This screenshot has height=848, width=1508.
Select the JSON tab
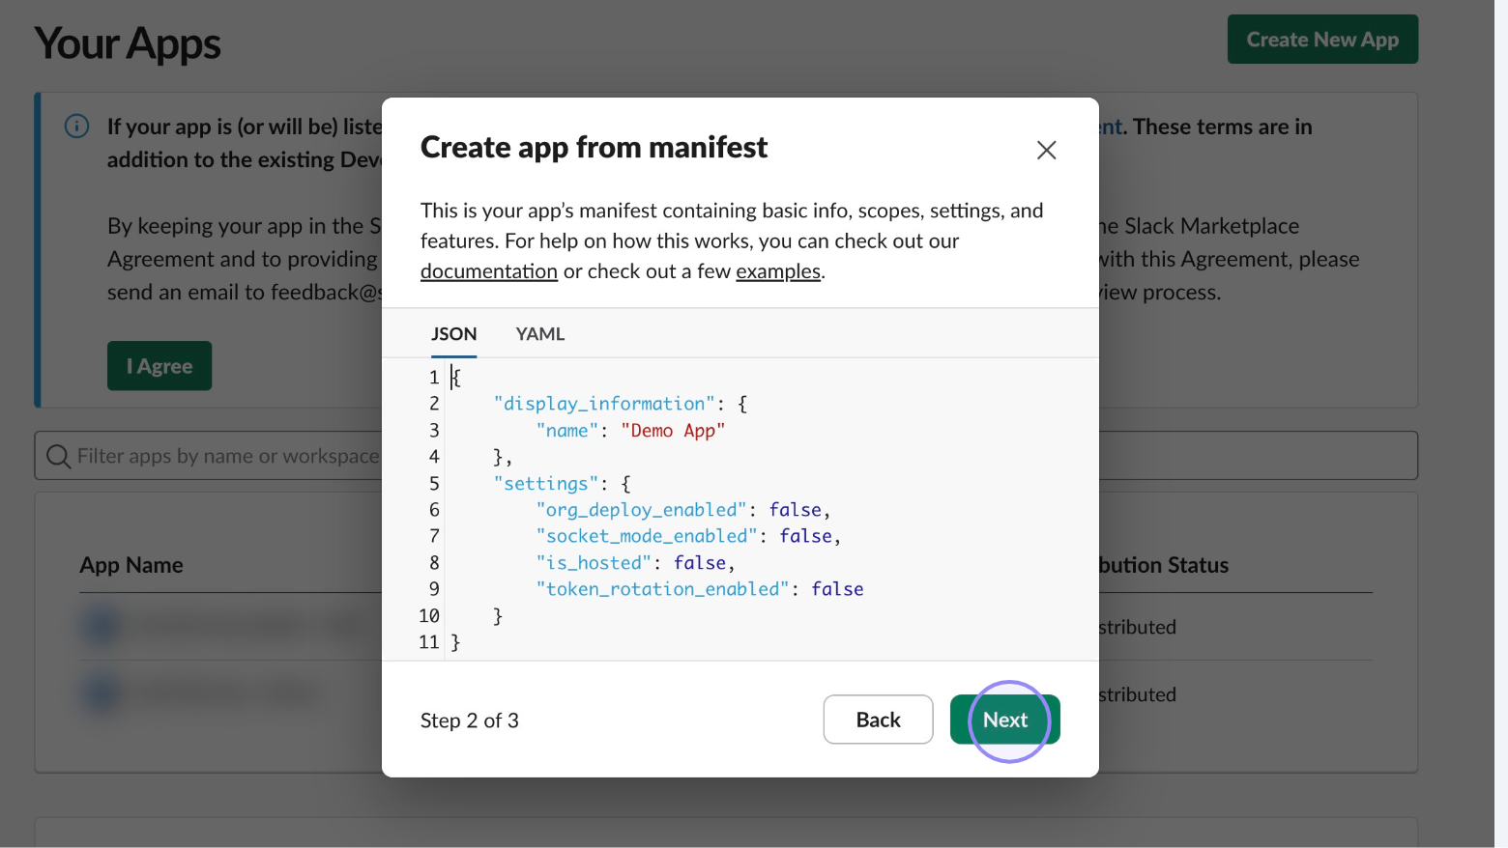point(453,334)
